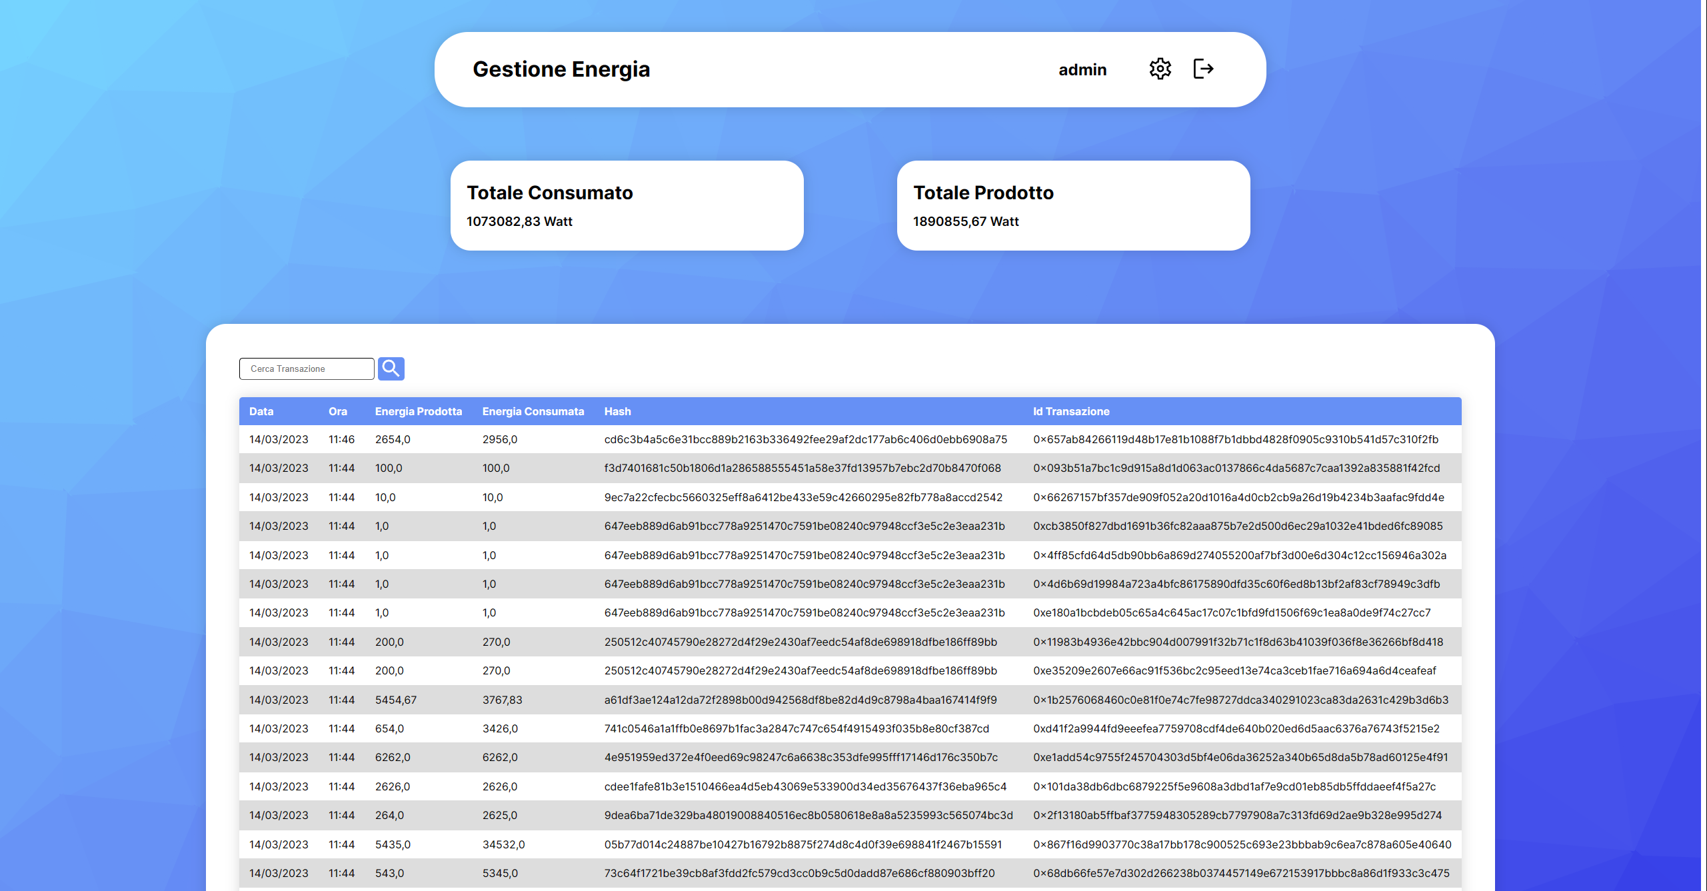
Task: Click the Hash column header
Action: click(617, 411)
